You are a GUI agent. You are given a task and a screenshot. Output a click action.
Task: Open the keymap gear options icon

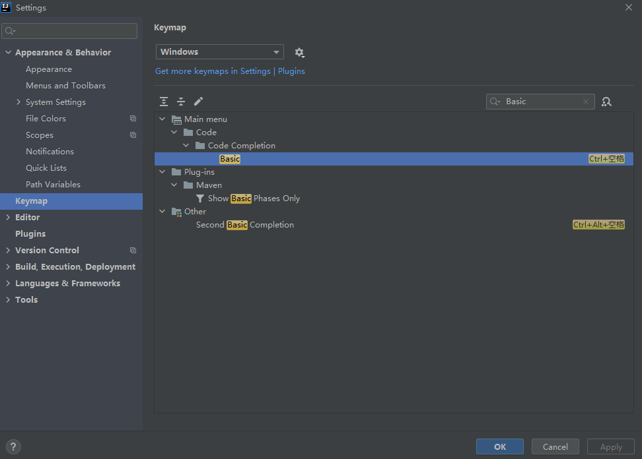[x=300, y=52]
